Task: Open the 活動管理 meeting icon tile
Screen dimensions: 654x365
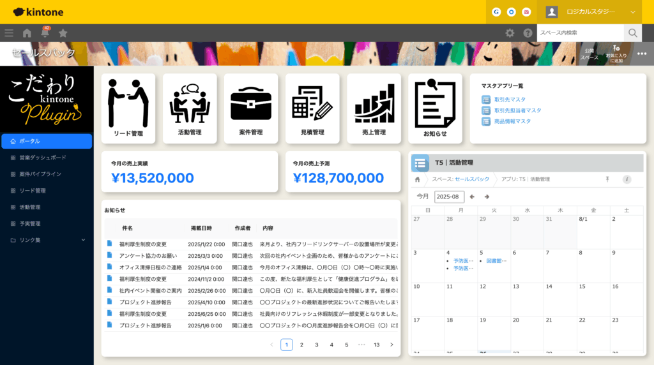Action: tap(189, 108)
